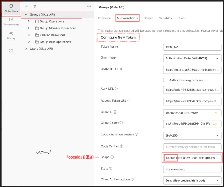This screenshot has width=224, height=187.
Task: Click the Callback URL input field
Action: point(192,70)
